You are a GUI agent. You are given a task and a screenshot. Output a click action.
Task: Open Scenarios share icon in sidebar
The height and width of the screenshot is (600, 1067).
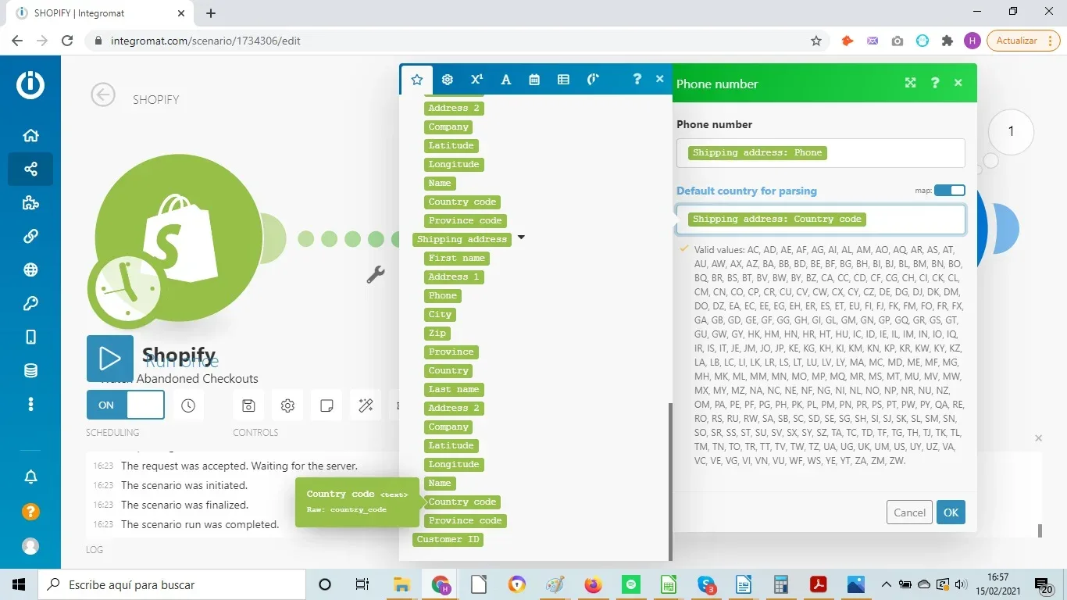[x=30, y=169]
